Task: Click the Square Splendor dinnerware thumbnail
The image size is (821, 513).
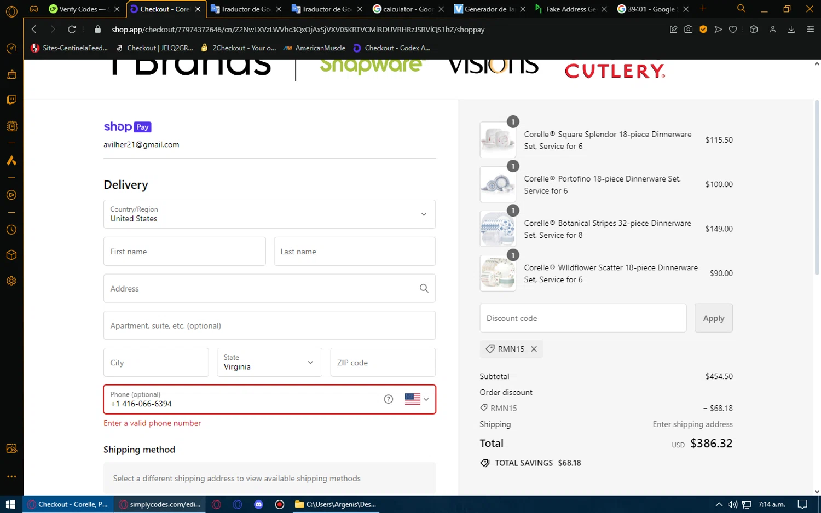Action: 498,140
